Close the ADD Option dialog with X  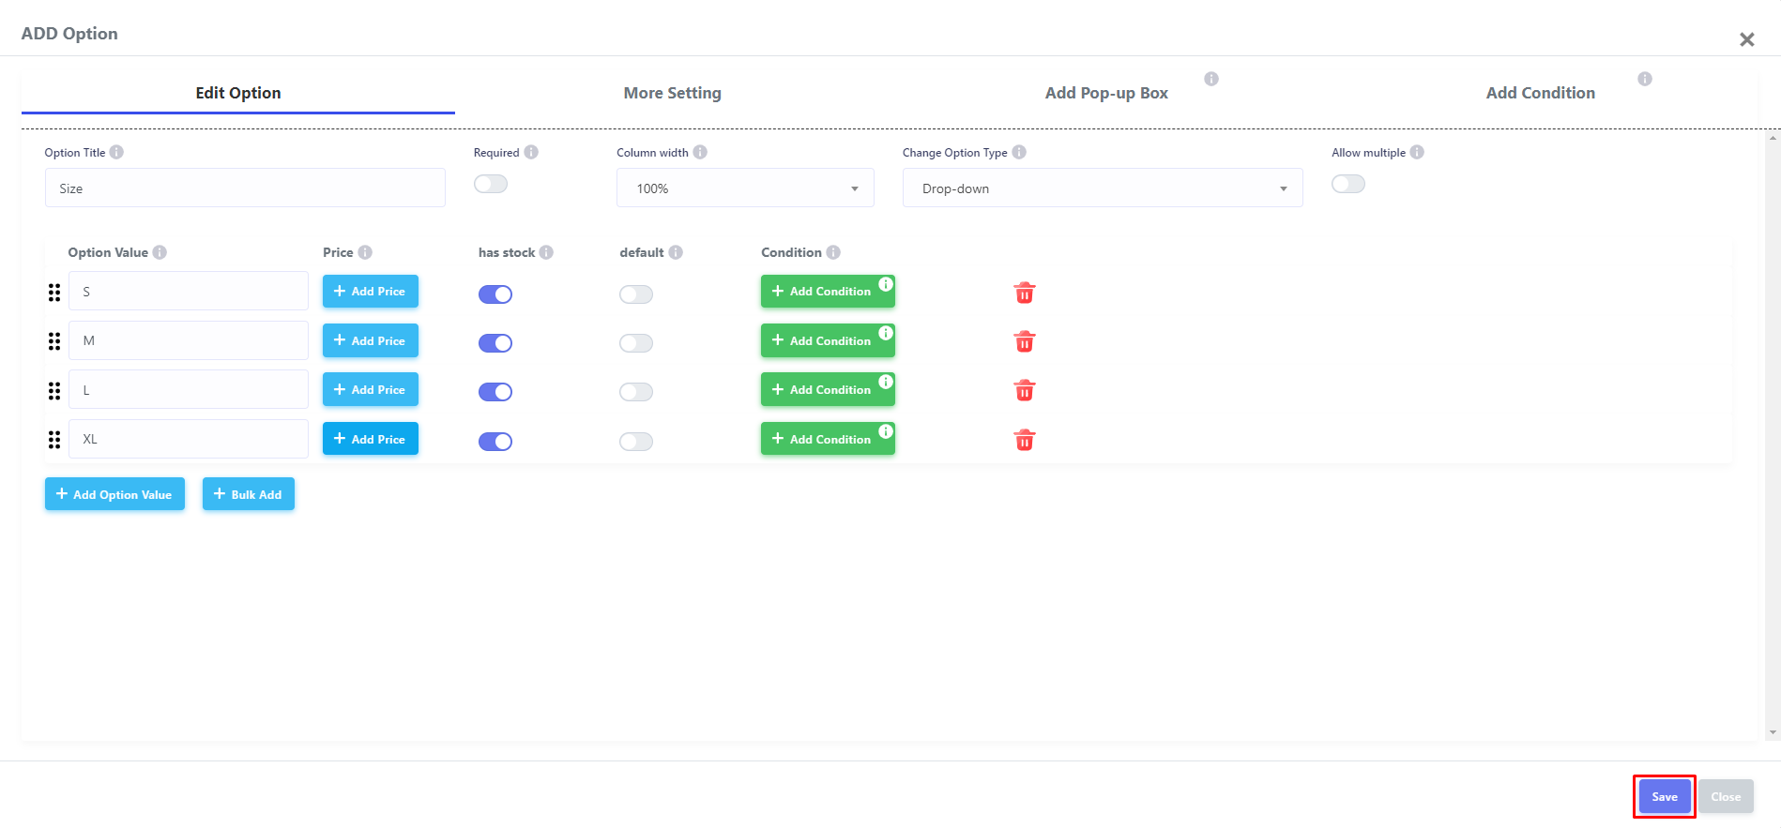point(1746,39)
